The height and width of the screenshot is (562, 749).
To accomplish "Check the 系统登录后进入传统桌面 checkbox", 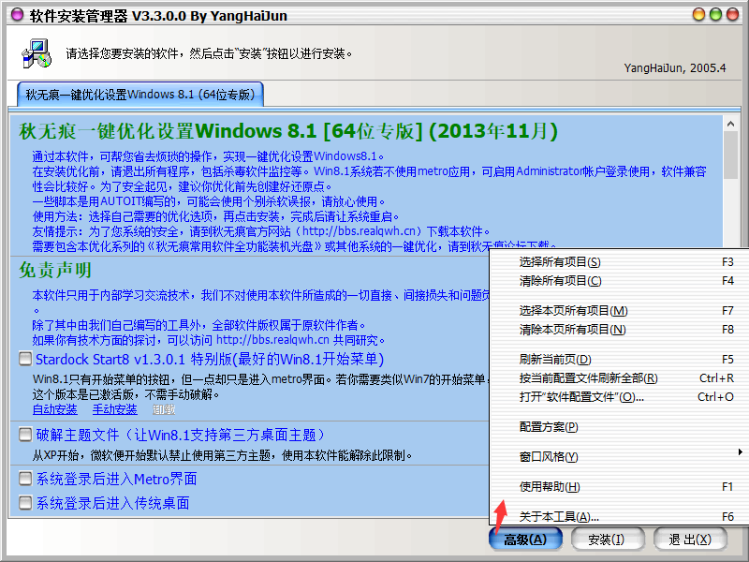I will click(25, 502).
